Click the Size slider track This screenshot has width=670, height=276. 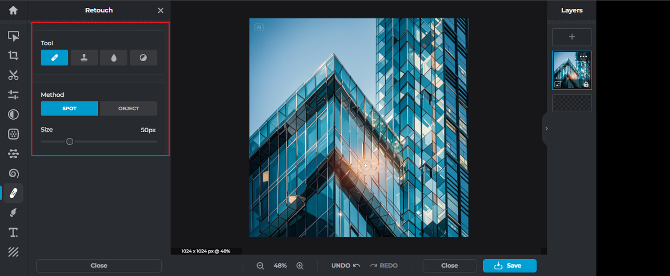(99, 141)
